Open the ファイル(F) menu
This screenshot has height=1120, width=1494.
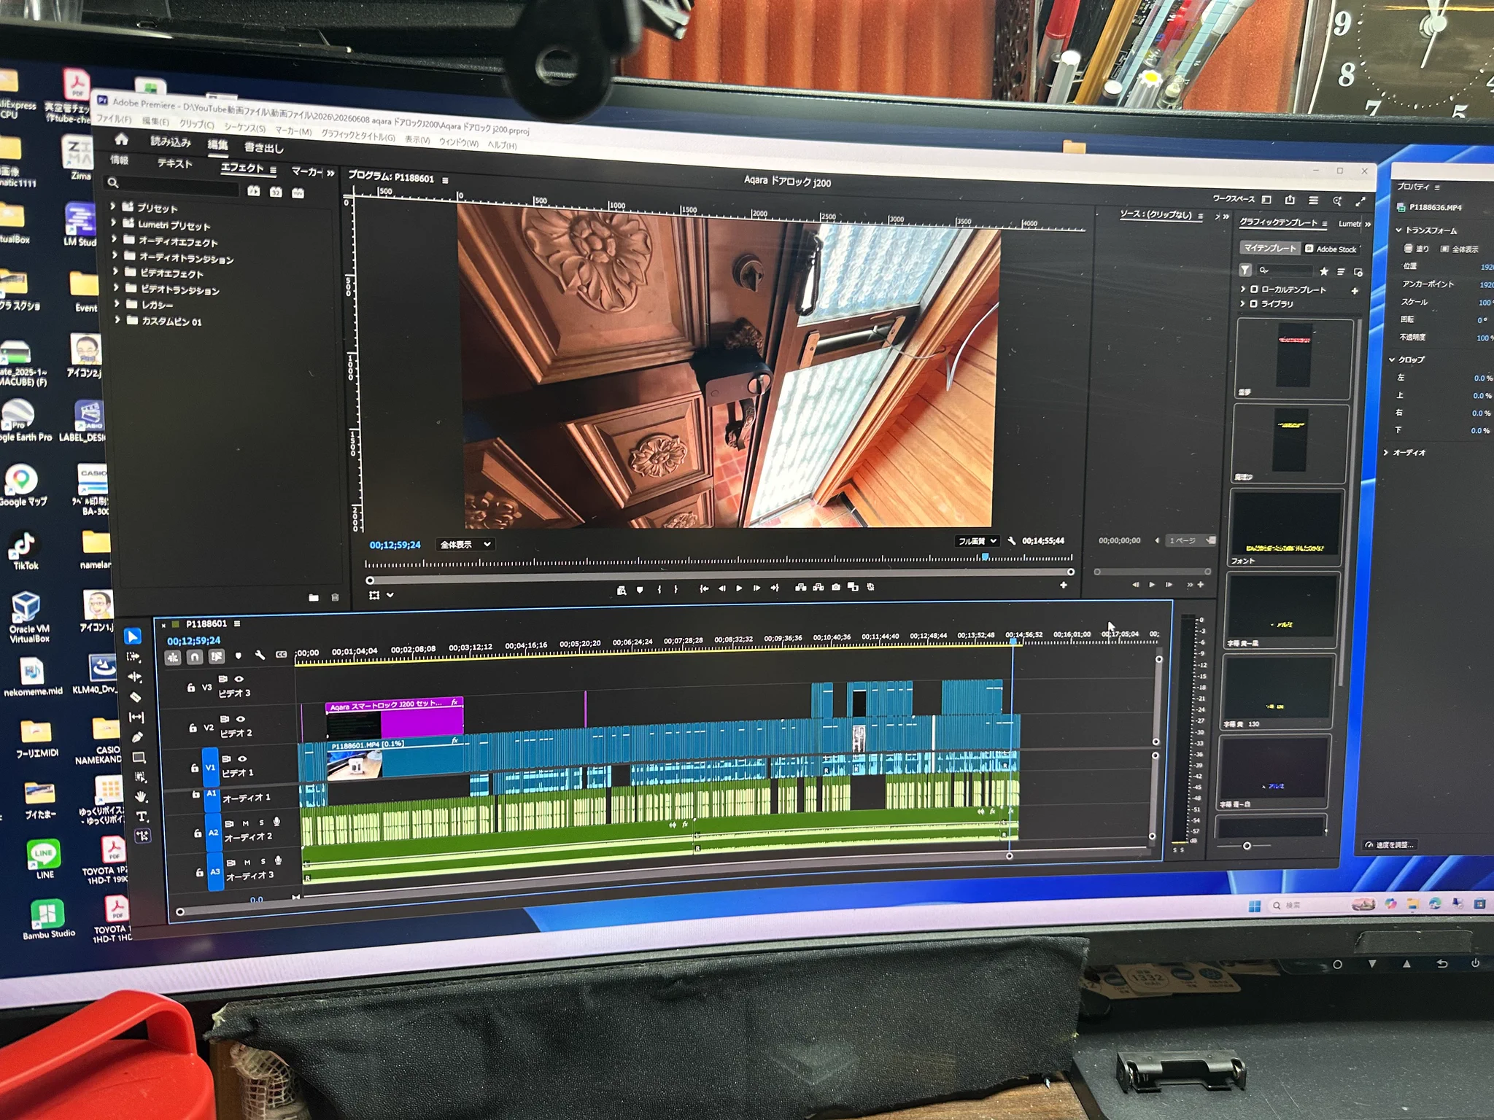coord(114,119)
